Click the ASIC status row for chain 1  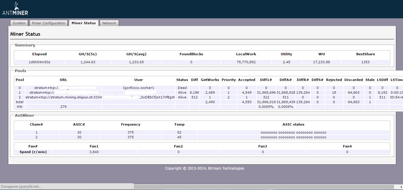tap(293, 132)
